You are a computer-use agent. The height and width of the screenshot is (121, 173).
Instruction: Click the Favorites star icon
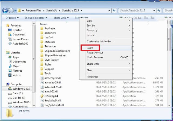tap(8, 25)
